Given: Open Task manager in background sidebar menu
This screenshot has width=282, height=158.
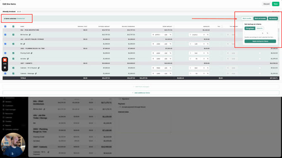Looking at the screenshot, I should [x=11, y=110].
